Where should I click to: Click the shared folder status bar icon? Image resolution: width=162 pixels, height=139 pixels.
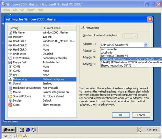tap(20, 136)
